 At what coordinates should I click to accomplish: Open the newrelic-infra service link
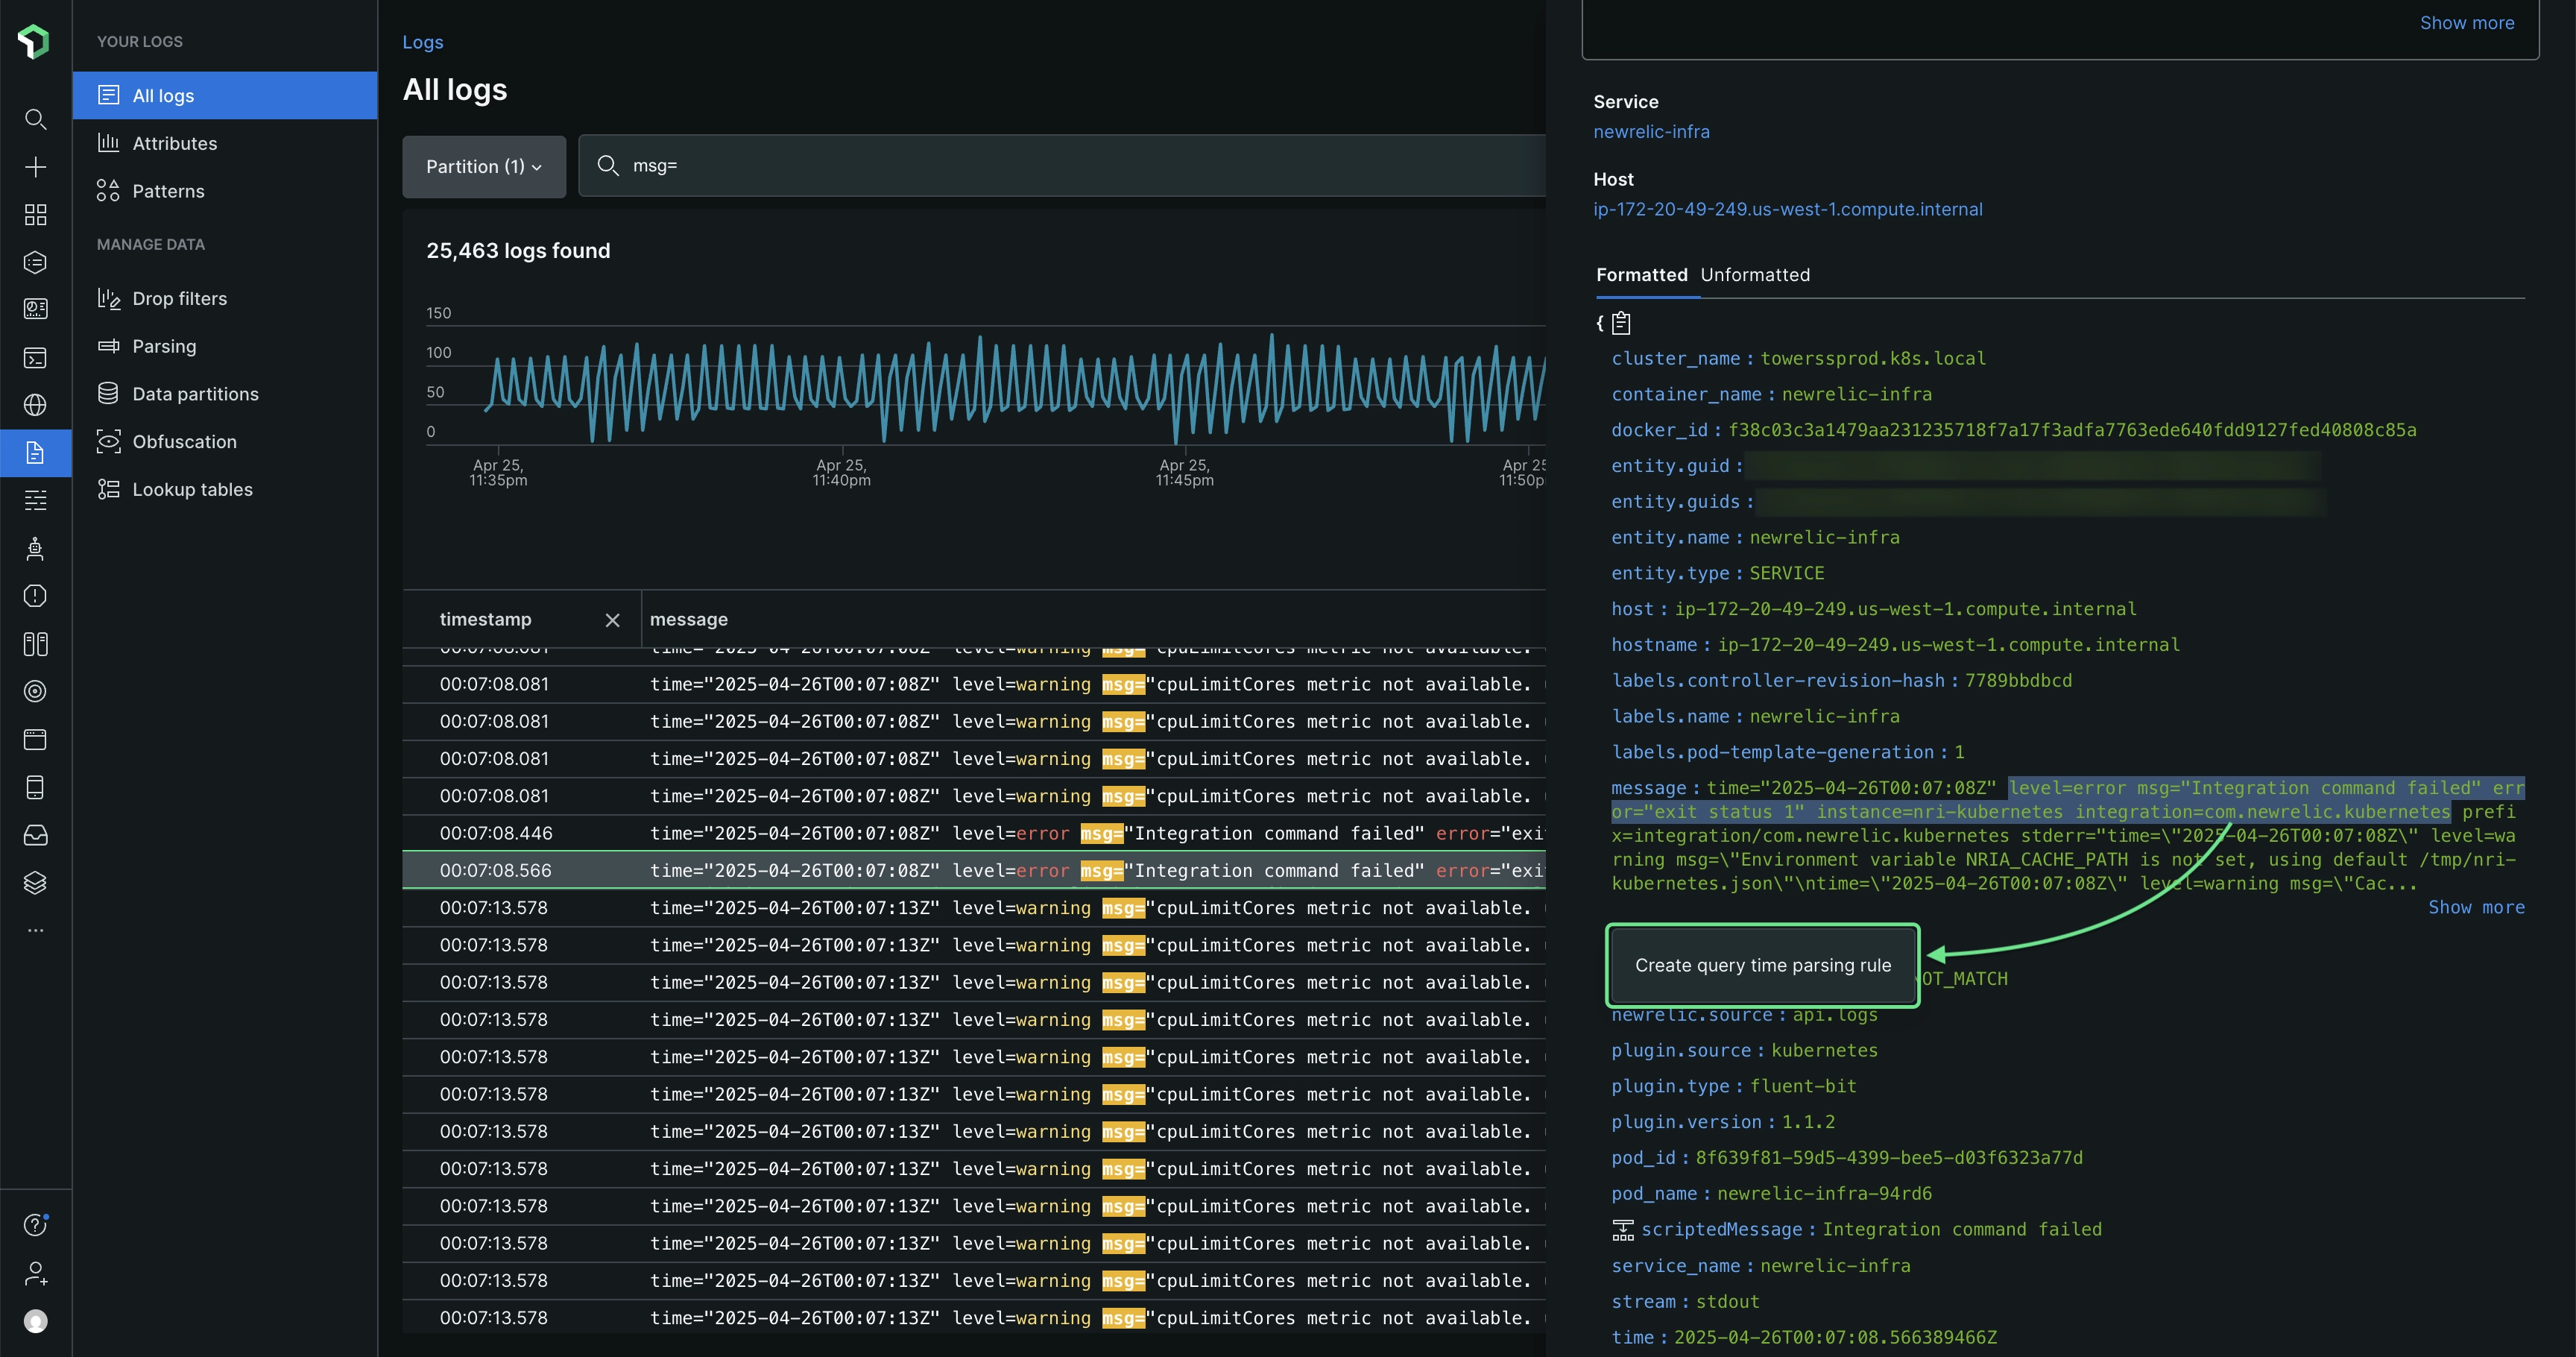tap(1651, 132)
